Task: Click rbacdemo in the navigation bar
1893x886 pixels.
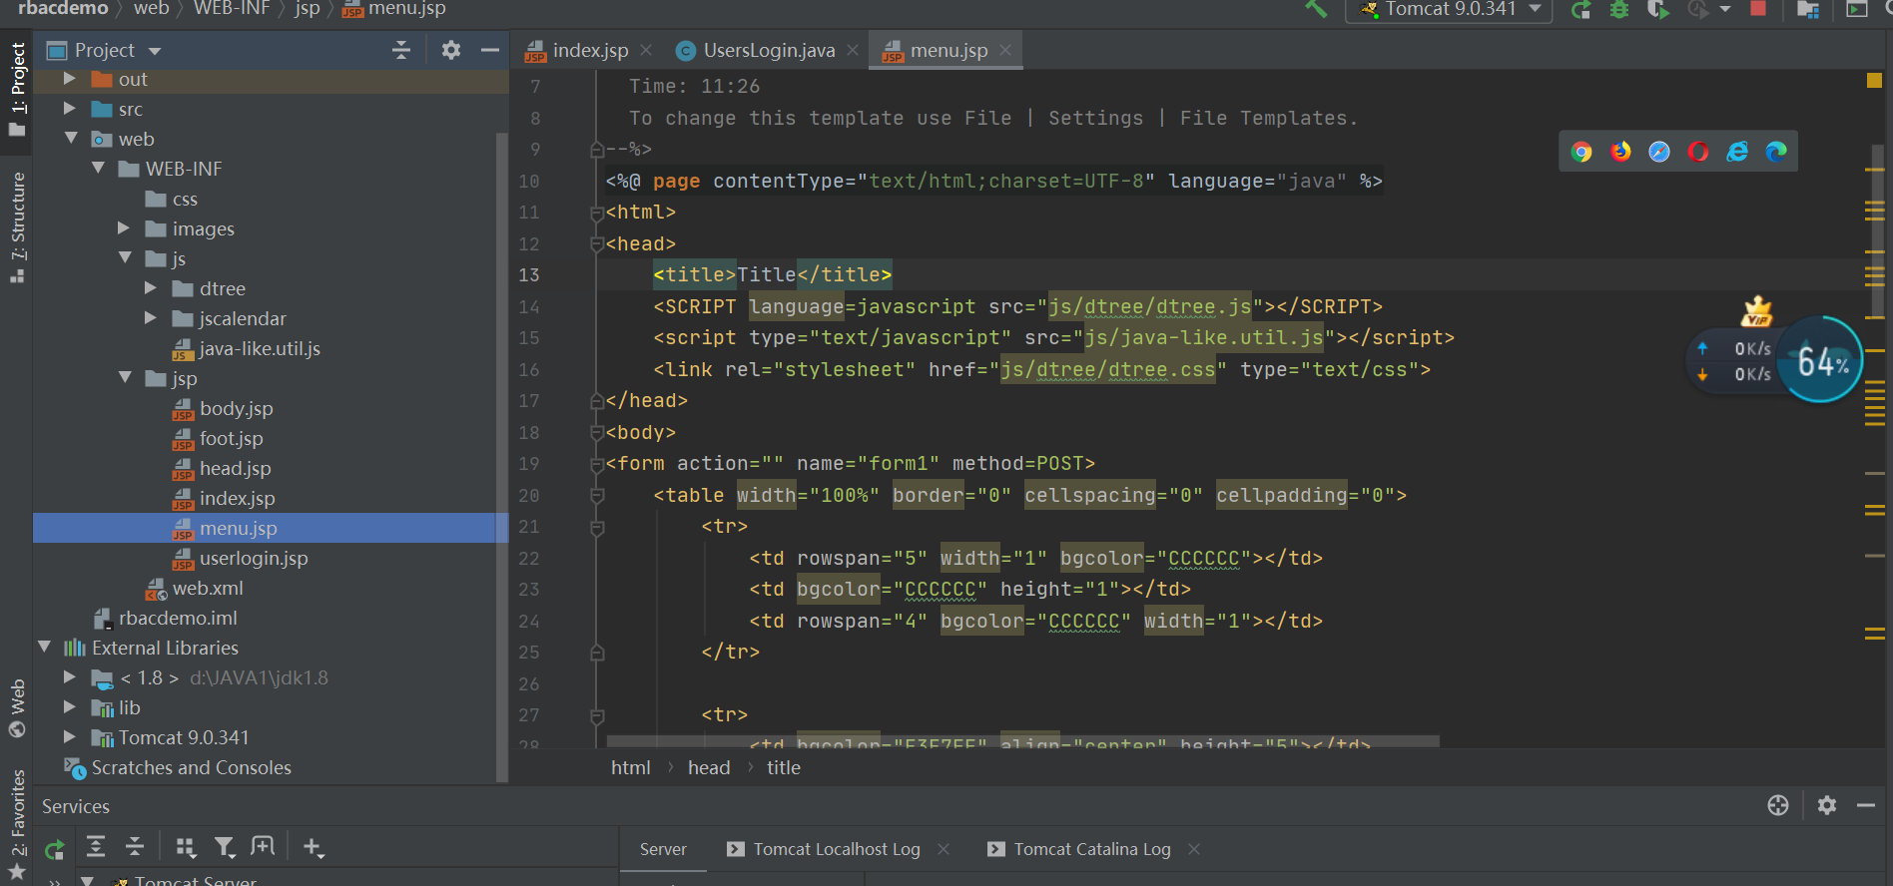Action: (62, 9)
